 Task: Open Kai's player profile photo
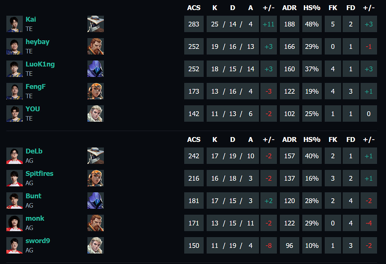click(x=15, y=24)
